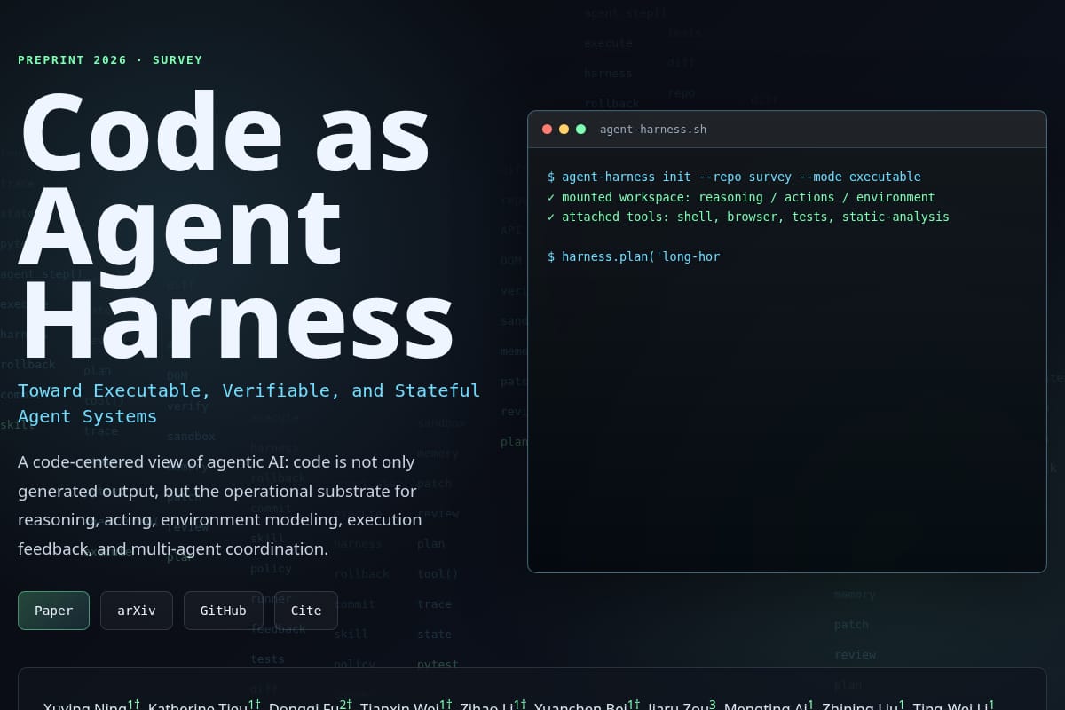Viewport: 1065px width, 710px height.
Task: Click the 'attached tools: shell, browser' output line
Action: click(748, 217)
